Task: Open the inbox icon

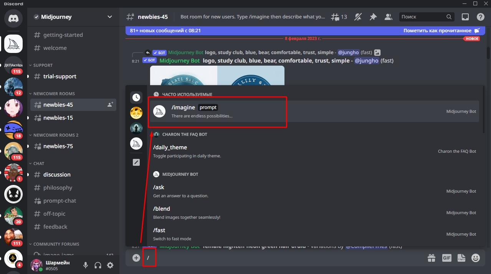Action: point(465,17)
